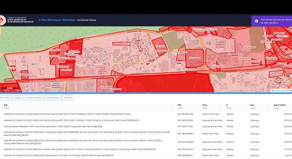Click the purple Tüm planları görmek notification

click(272, 21)
